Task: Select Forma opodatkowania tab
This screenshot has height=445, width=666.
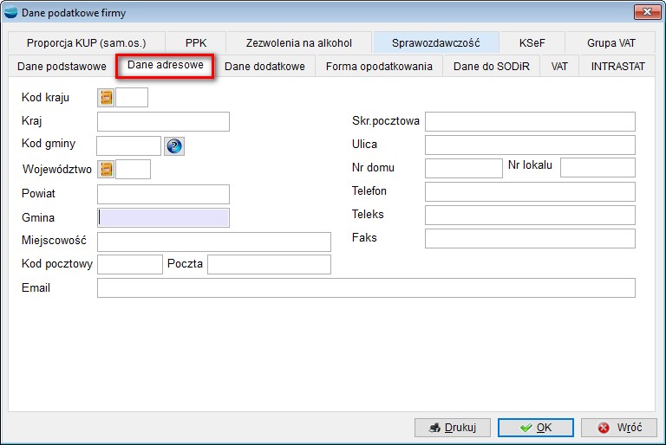Action: [379, 67]
